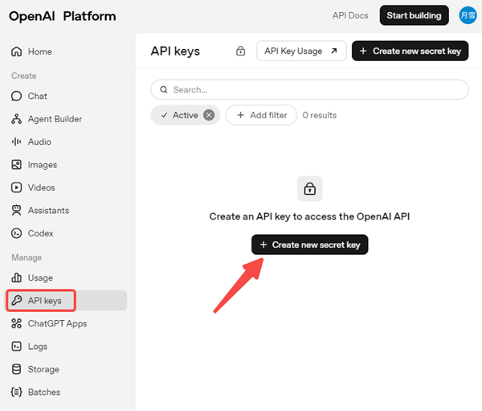This screenshot has width=482, height=411.
Task: Open Images section label
Action: coord(43,165)
